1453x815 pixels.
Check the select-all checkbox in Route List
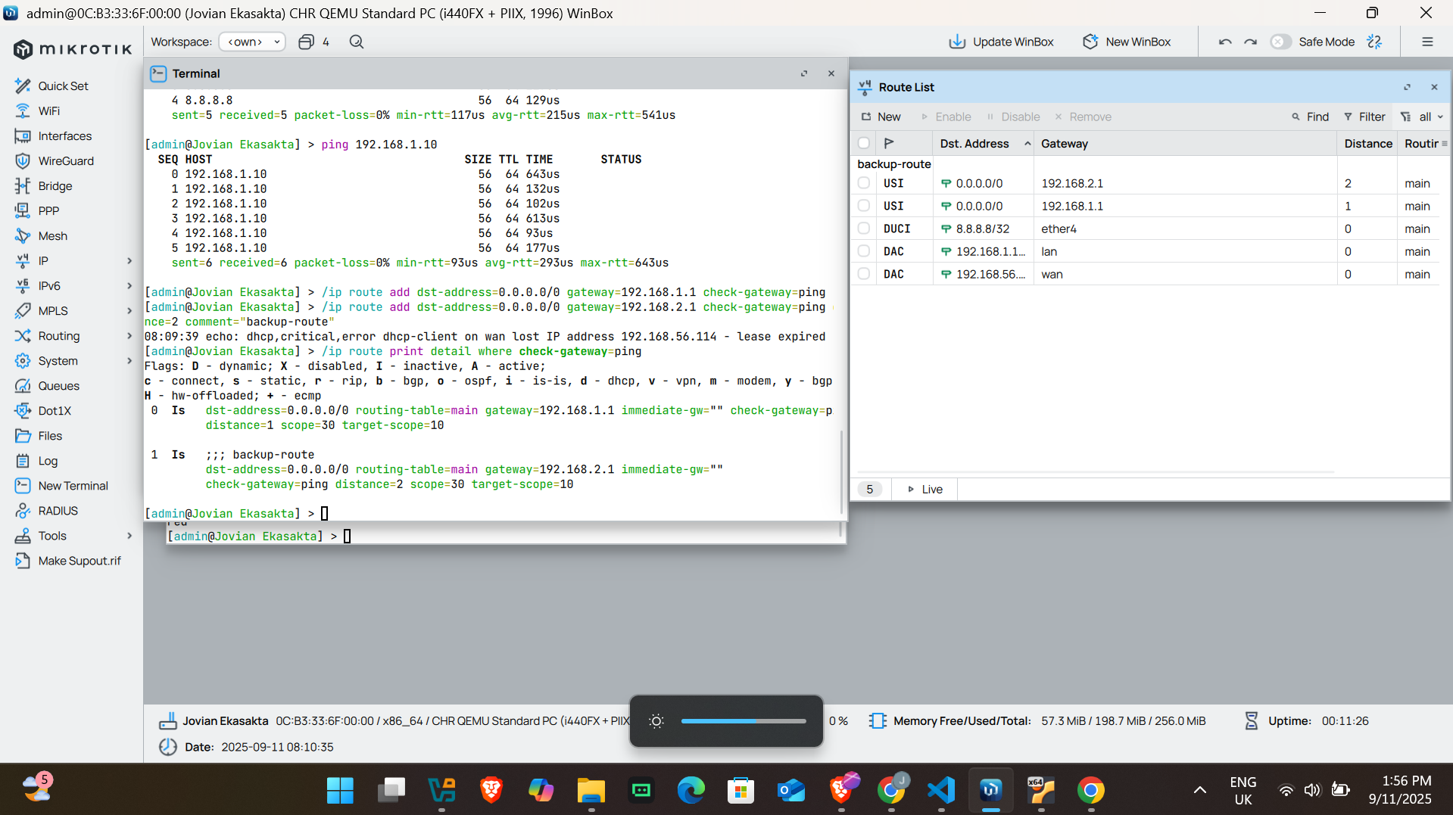864,143
